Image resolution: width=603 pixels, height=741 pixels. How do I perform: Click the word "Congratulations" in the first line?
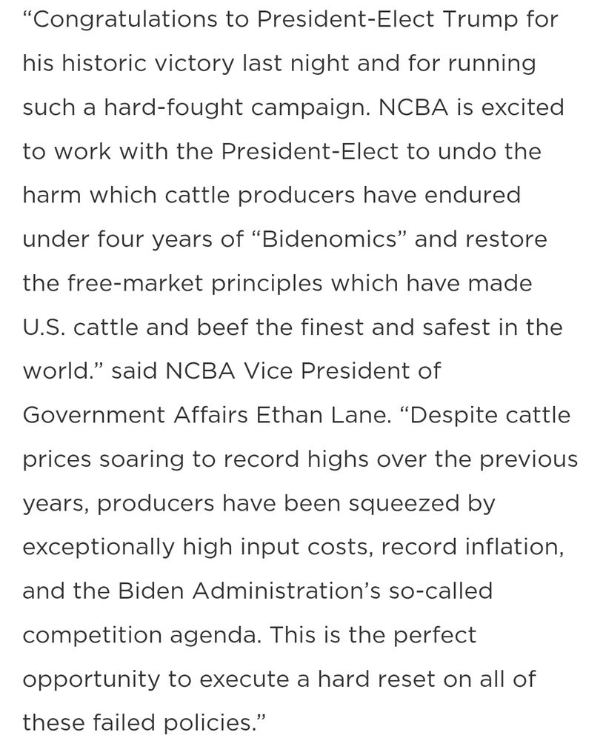coord(125,21)
